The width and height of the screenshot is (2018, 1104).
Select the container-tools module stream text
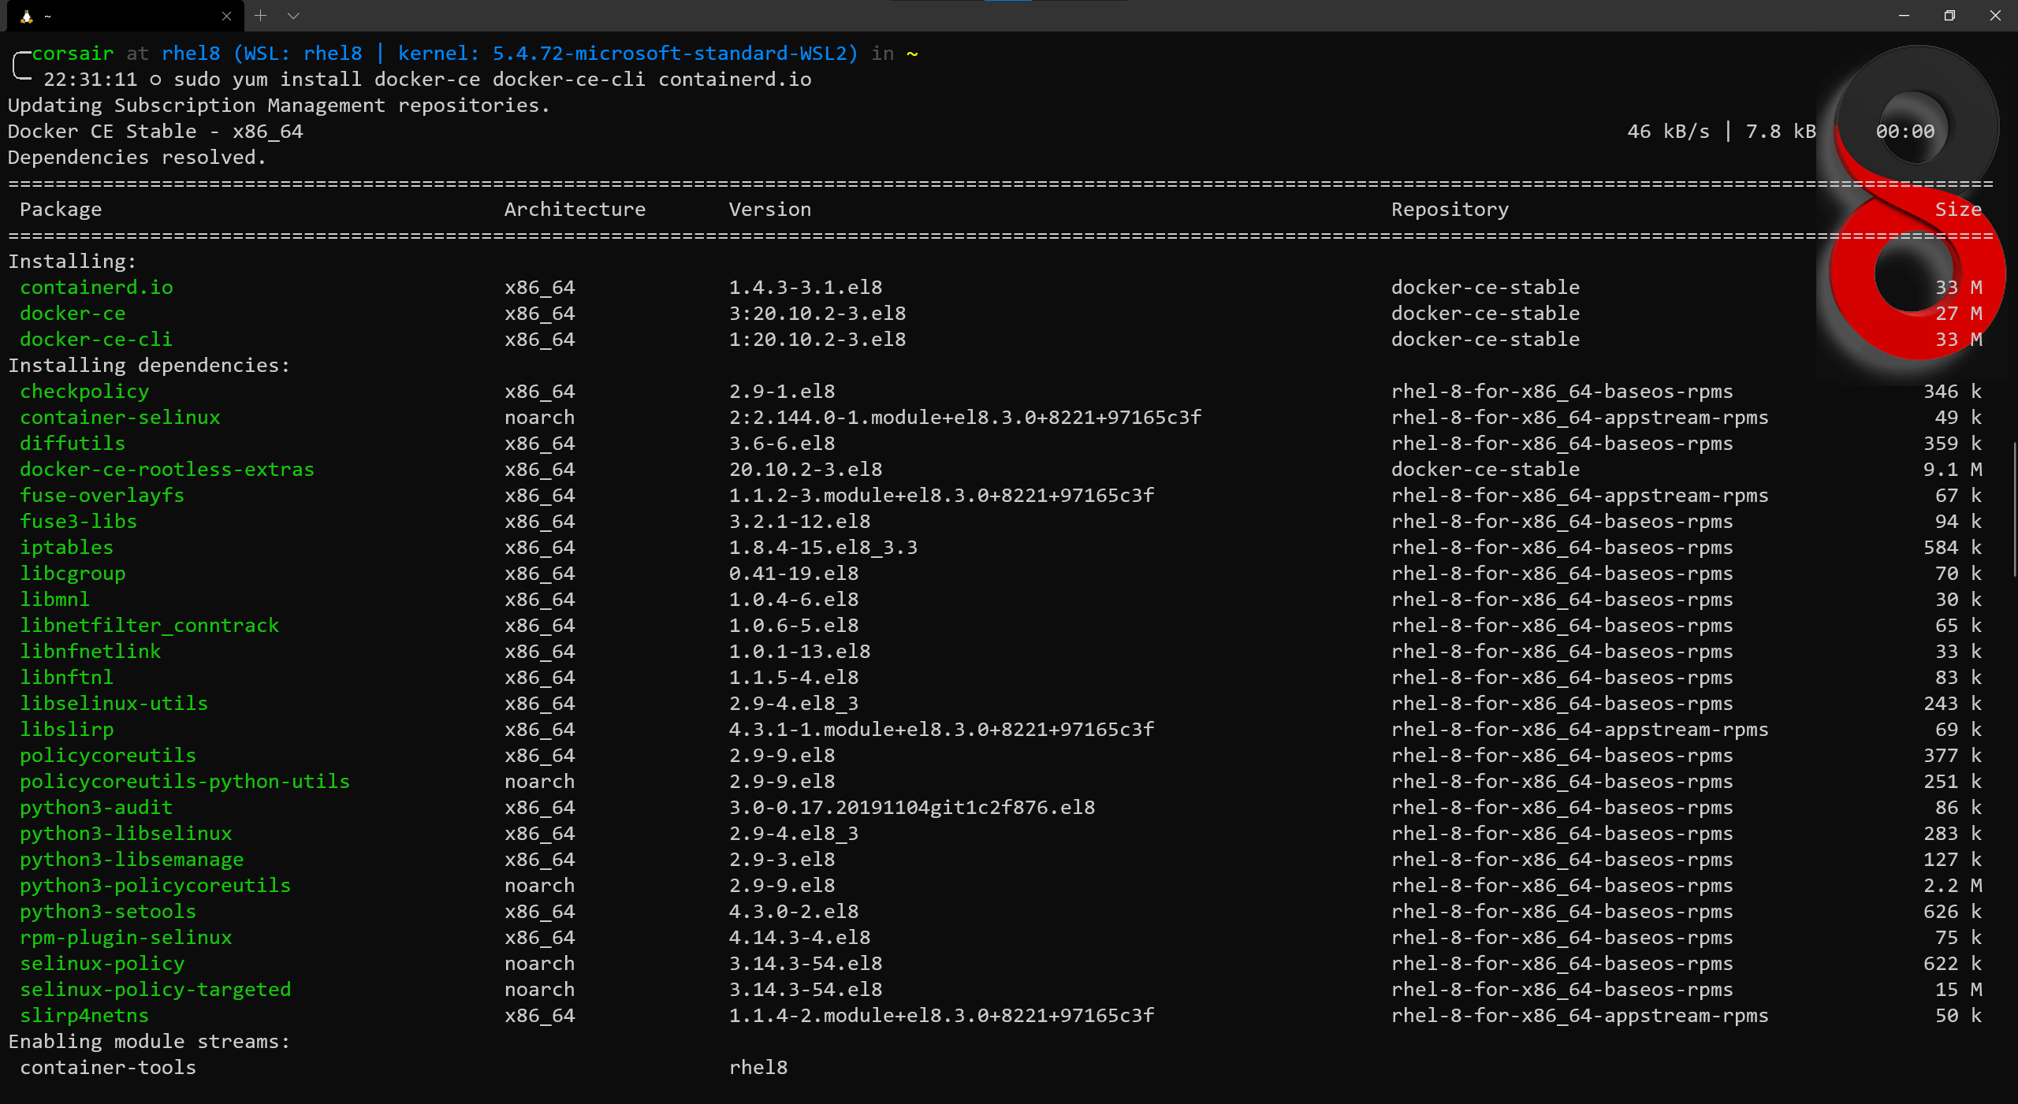[108, 1067]
